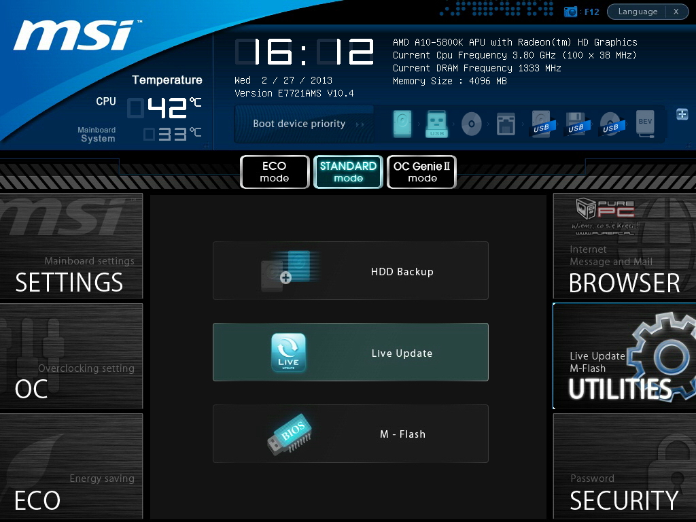Launch Live Update utility

coord(351,352)
